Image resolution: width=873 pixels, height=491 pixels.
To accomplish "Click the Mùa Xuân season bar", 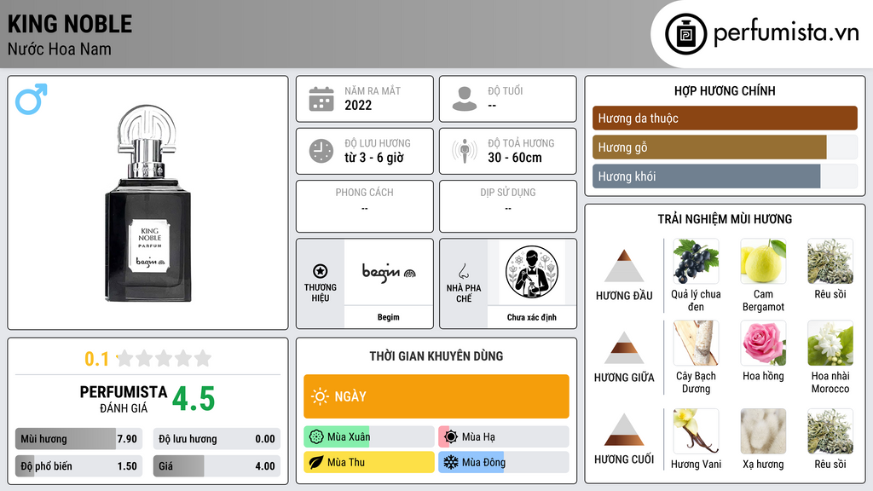I will 369,437.
